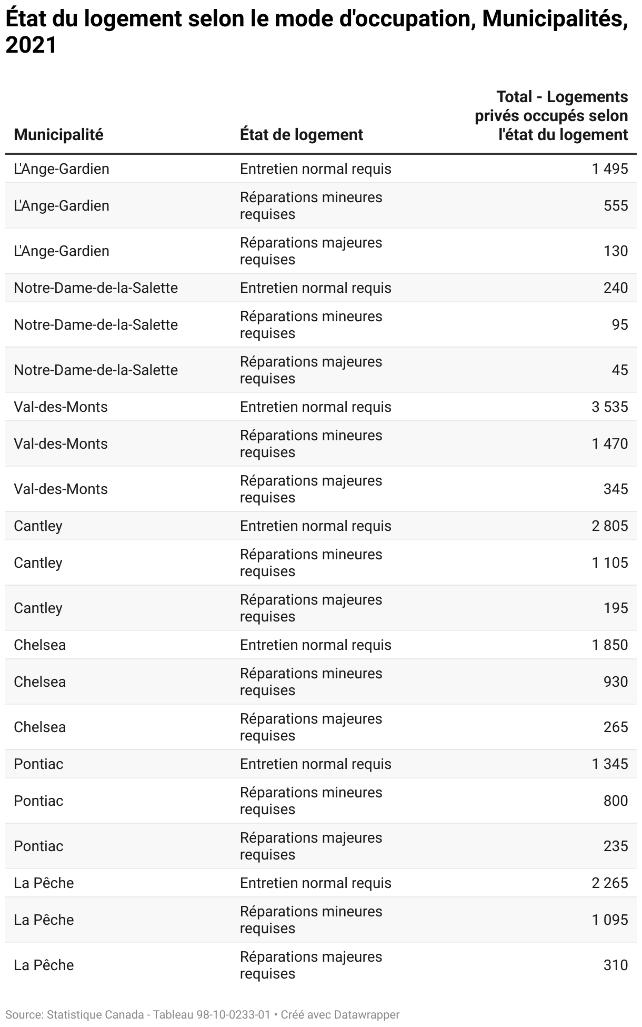The image size is (642, 1027).
Task: Click the Municipalité column header
Action: point(58,135)
